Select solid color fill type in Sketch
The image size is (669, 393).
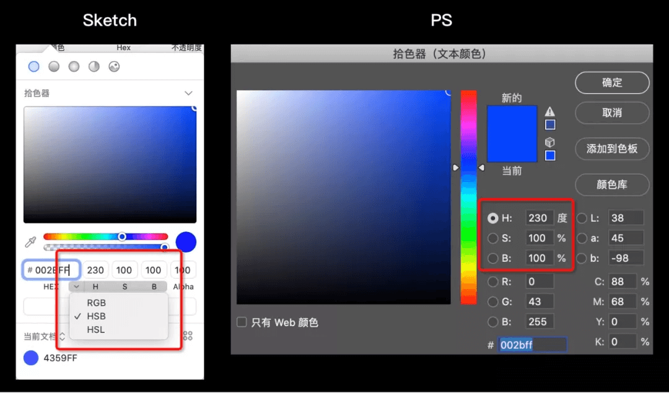coord(33,66)
